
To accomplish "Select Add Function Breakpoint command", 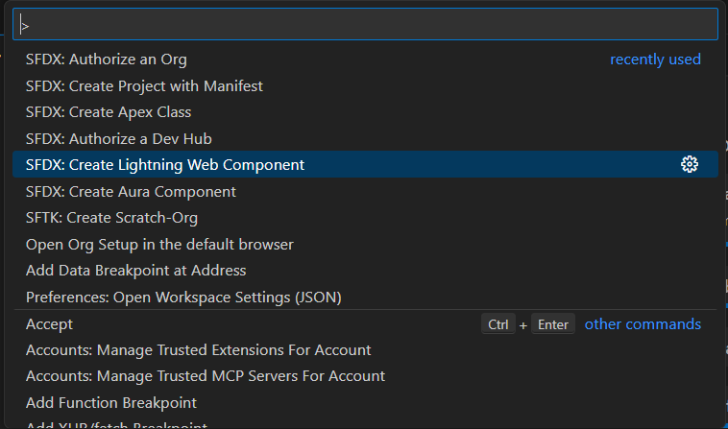I will 365,402.
